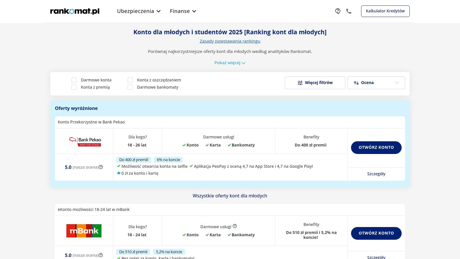Tick the Darmowe bankomaty checkbox

coord(130,87)
